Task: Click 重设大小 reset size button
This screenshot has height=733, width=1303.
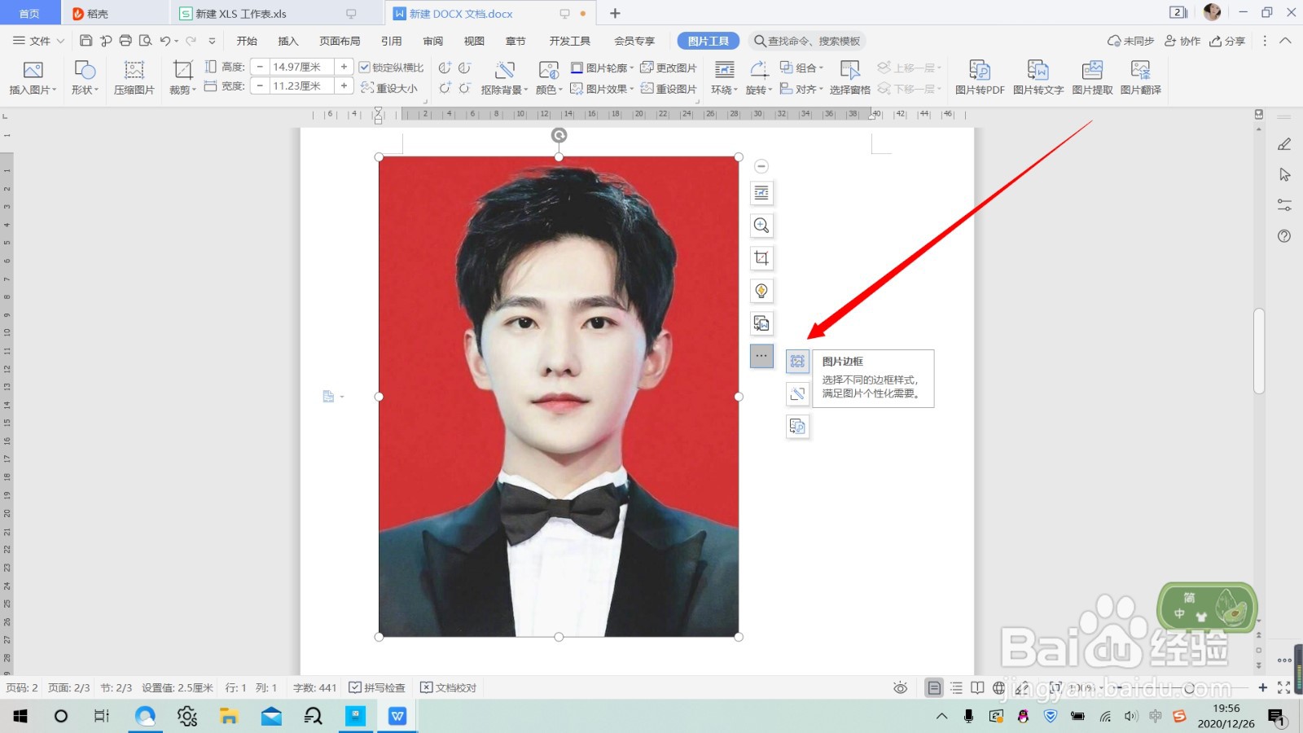Action: coord(389,88)
